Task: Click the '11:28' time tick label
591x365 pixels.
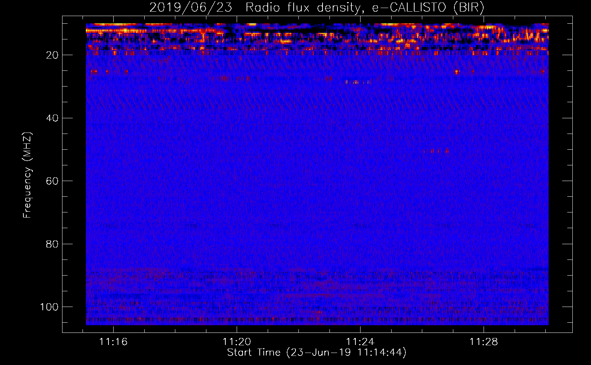Action: click(x=484, y=342)
